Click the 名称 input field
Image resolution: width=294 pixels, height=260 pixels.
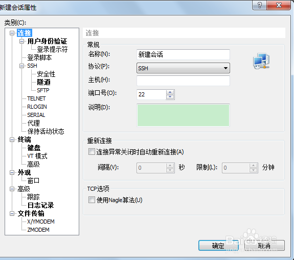point(183,54)
